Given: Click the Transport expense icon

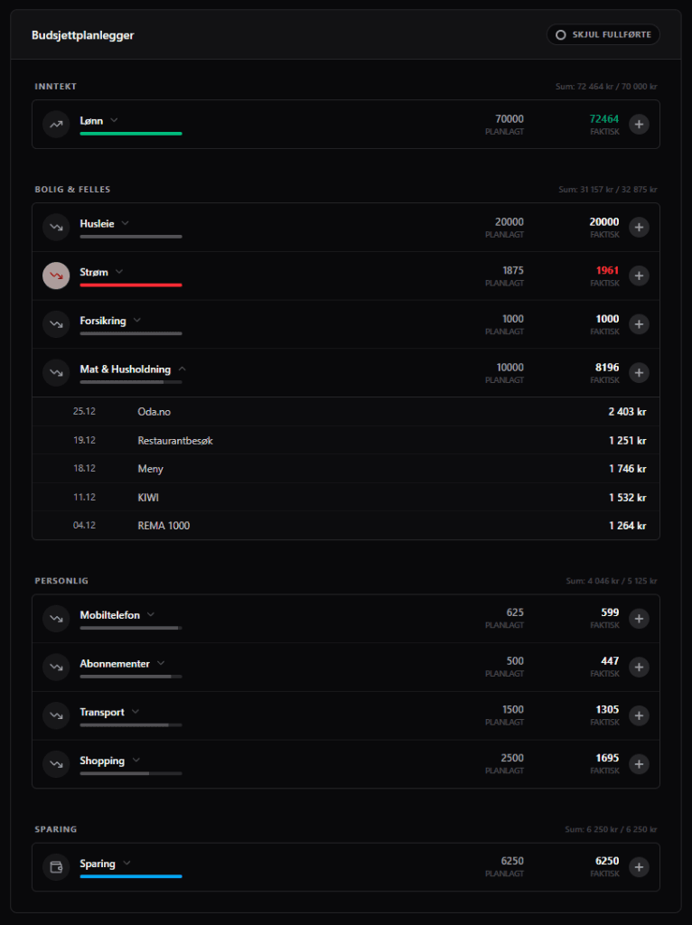Looking at the screenshot, I should point(56,715).
